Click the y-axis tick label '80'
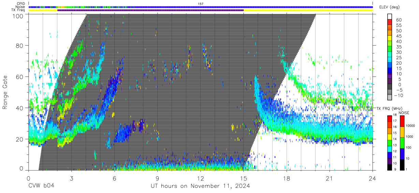The height and width of the screenshot is (193, 419). 20,45
